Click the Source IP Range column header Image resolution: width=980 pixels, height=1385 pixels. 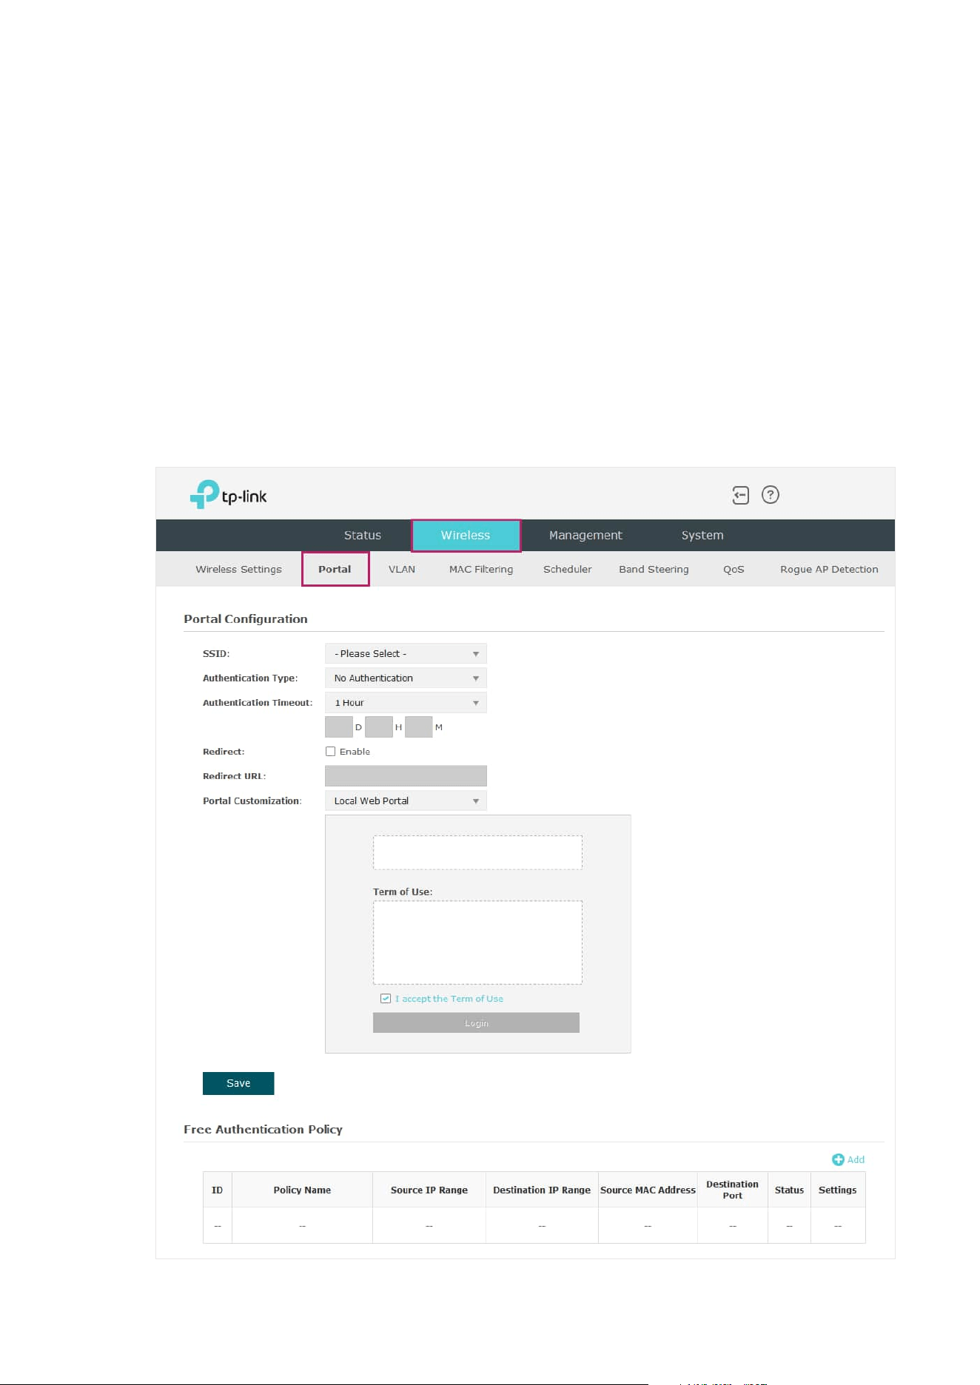click(429, 1190)
